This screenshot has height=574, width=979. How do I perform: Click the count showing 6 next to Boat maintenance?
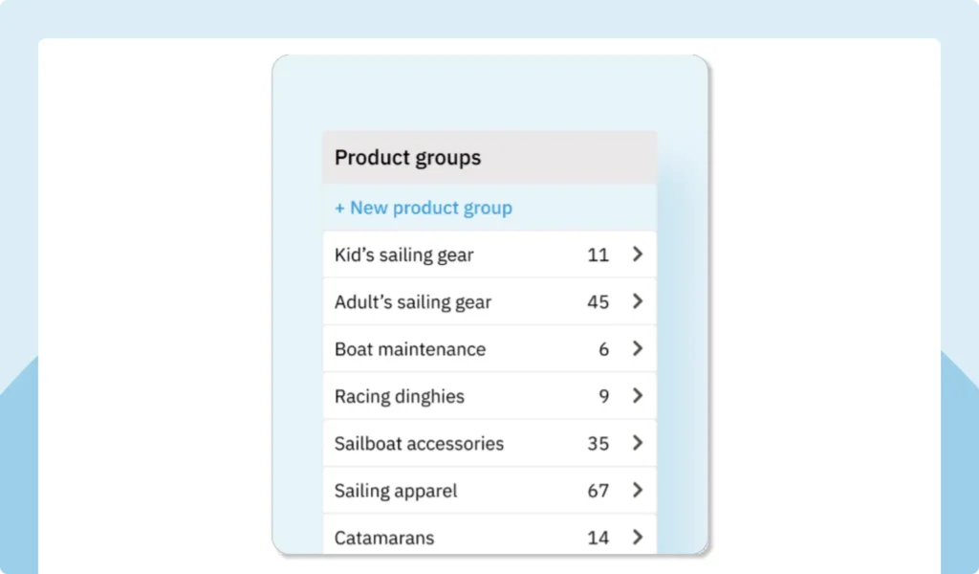pos(603,348)
